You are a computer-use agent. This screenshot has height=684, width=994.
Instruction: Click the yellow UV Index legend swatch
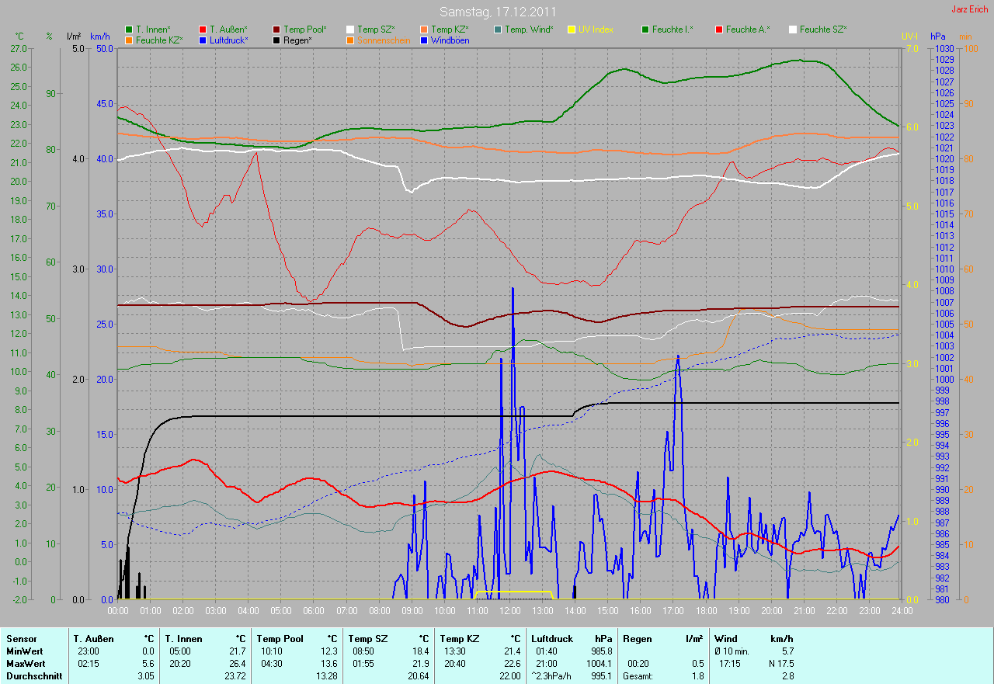[x=572, y=30]
